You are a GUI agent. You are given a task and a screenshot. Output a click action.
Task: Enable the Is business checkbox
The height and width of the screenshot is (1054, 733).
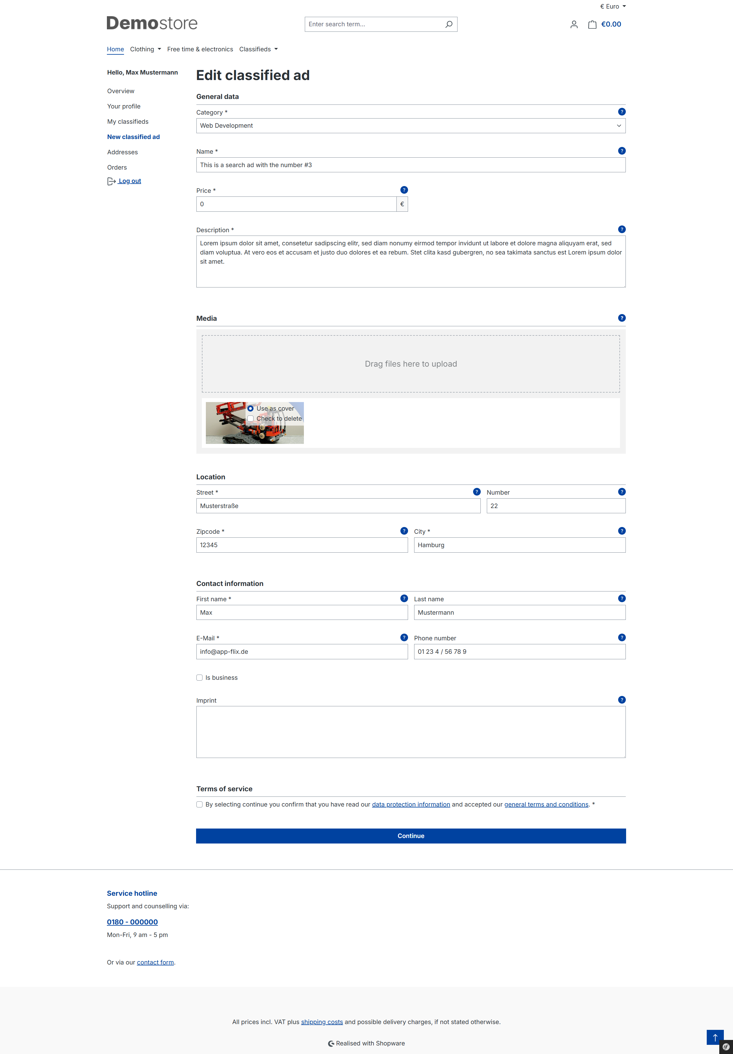[x=200, y=678]
